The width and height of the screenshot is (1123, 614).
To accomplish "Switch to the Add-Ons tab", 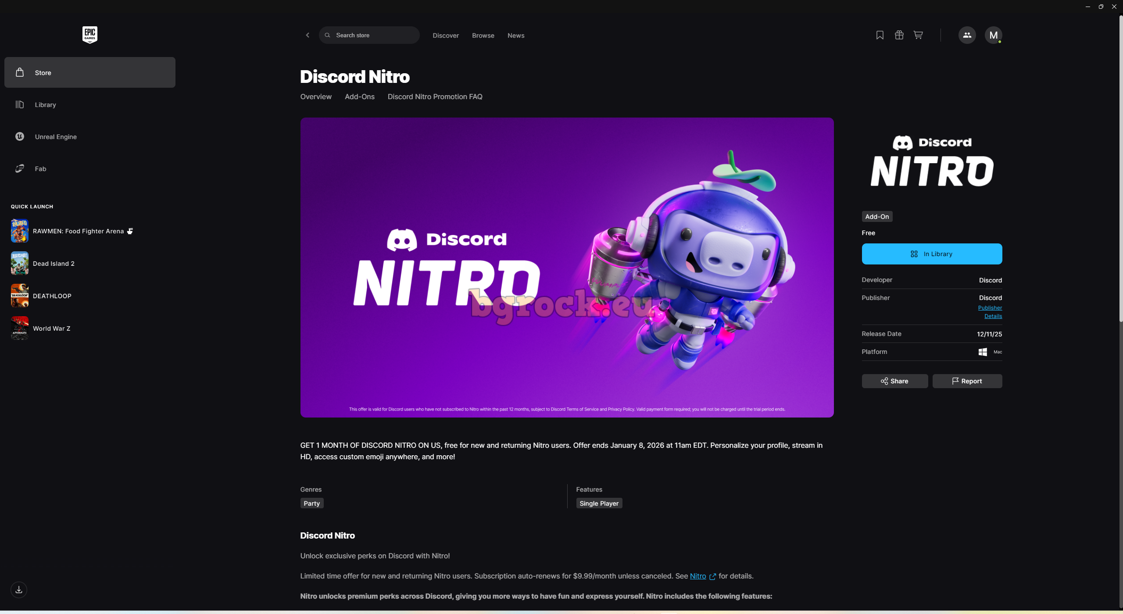I will point(359,96).
